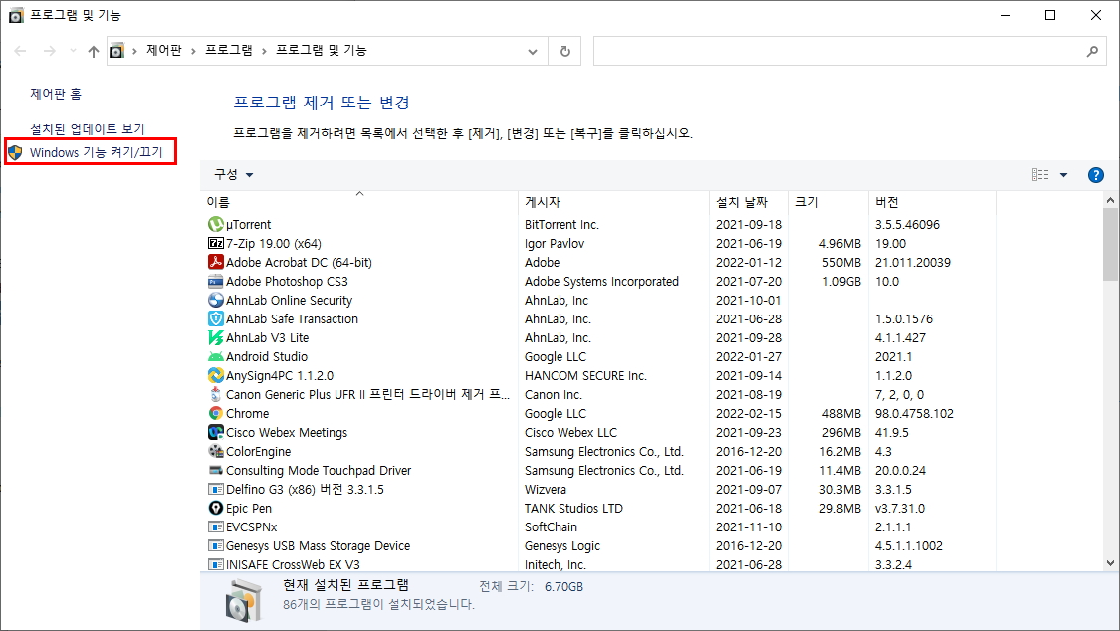This screenshot has height=631, width=1120.
Task: Click 제어판 in the breadcrumb path
Action: (x=164, y=50)
